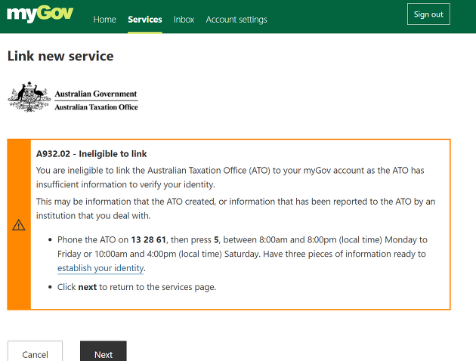The height and width of the screenshot is (361, 476).
Task: Click the Link new service heading
Action: tap(60, 56)
